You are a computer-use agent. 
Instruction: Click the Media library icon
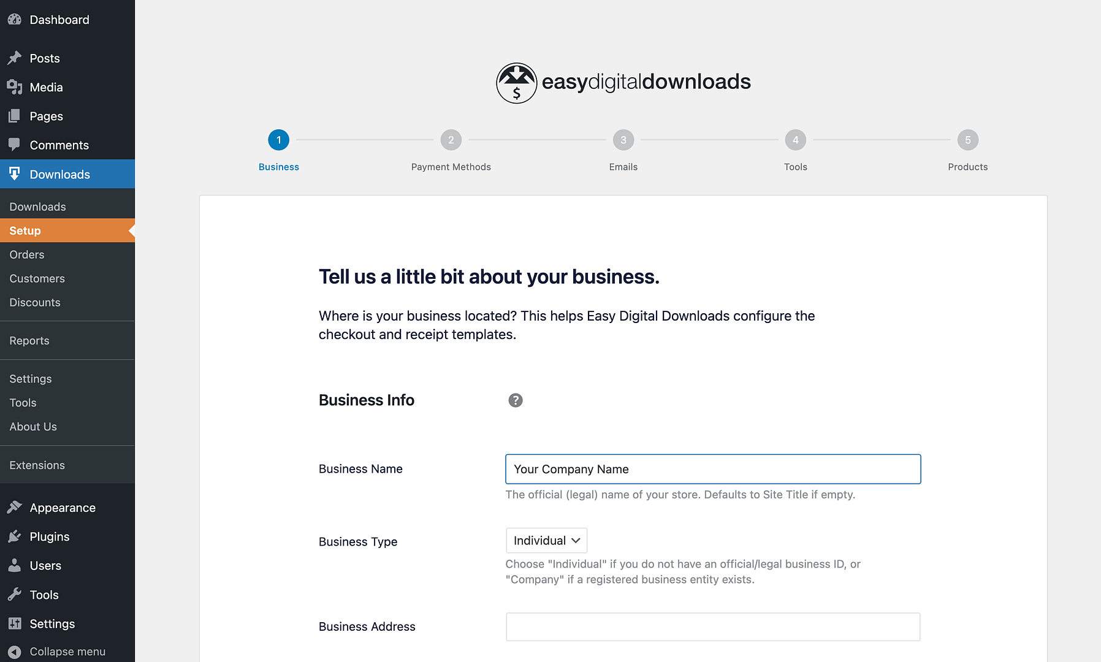coord(15,87)
